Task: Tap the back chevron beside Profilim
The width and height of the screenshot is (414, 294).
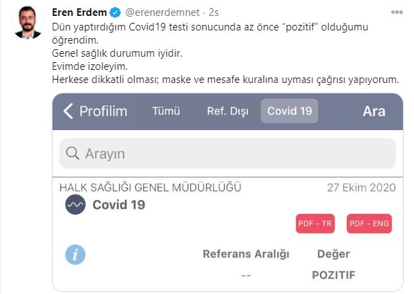Action: (x=68, y=111)
